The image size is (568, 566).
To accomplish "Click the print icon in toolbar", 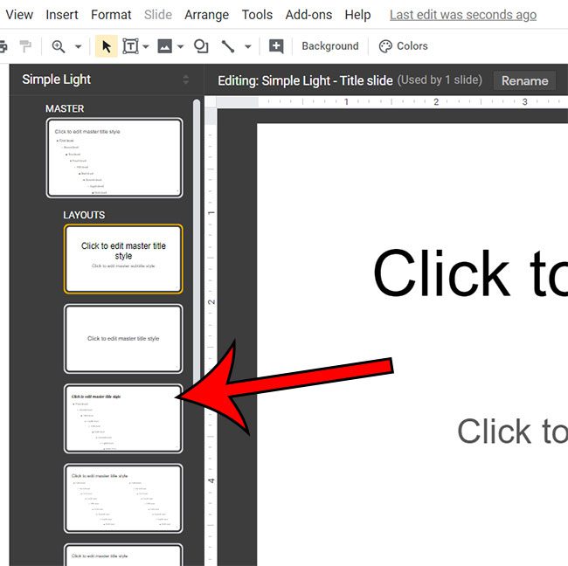I will pyautogui.click(x=3, y=46).
